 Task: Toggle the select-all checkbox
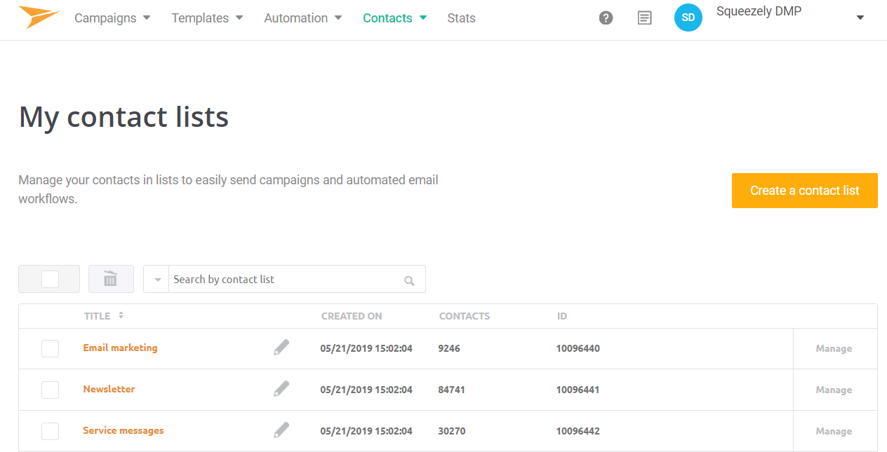[50, 279]
